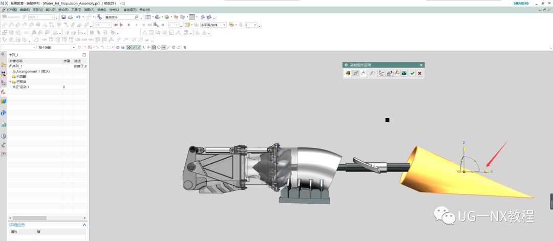The image size is (553, 241).
Task: Open the History clock sidebar tab
Action: 4,136
